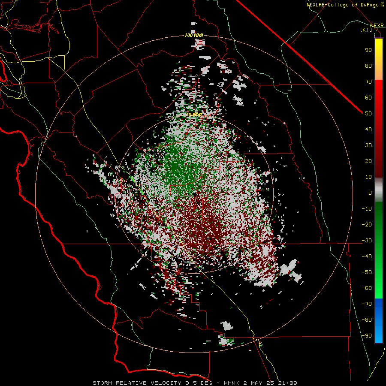The height and width of the screenshot is (386, 386).
Task: Click the positive 90 value on the velocity scale
Action: point(368,50)
